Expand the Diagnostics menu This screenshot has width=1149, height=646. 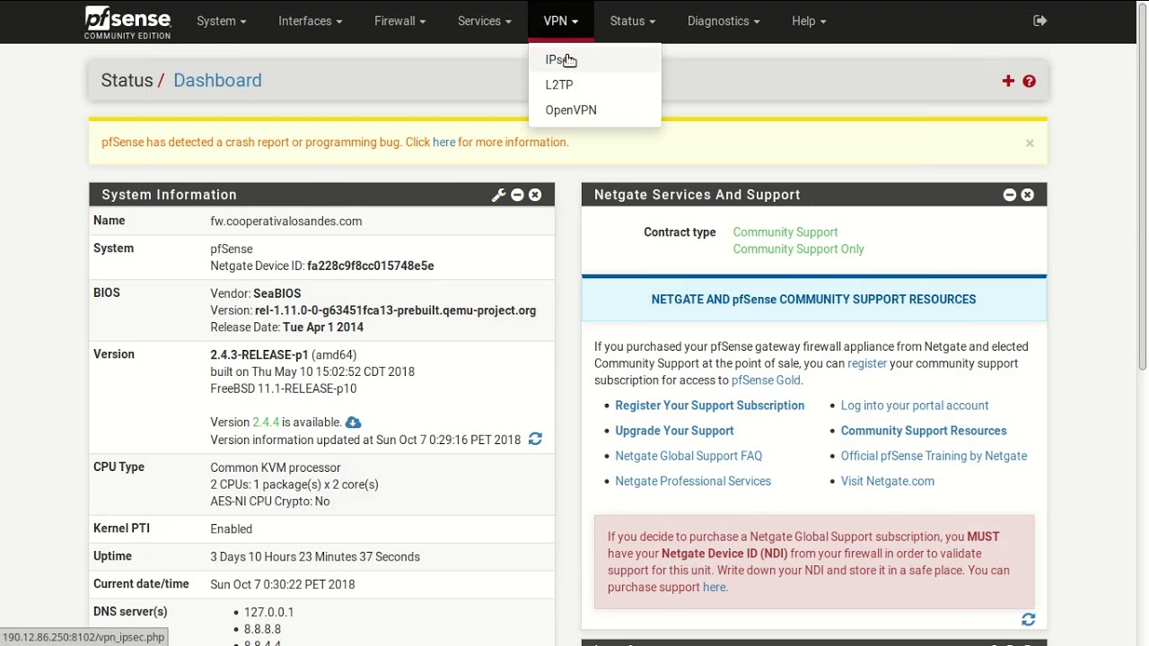724,21
